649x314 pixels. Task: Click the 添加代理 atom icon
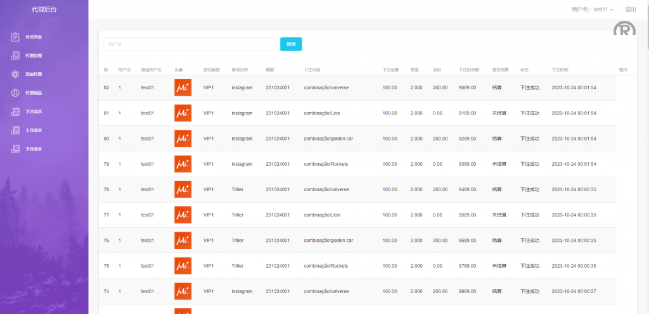point(15,74)
